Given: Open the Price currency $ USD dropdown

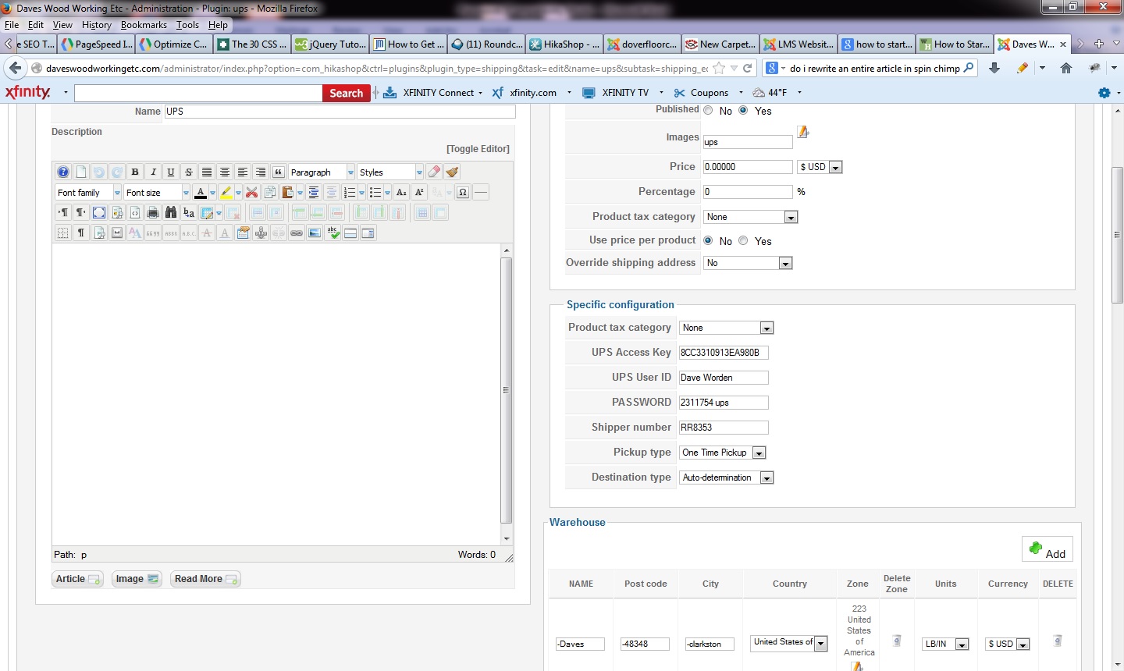Looking at the screenshot, I should [820, 167].
